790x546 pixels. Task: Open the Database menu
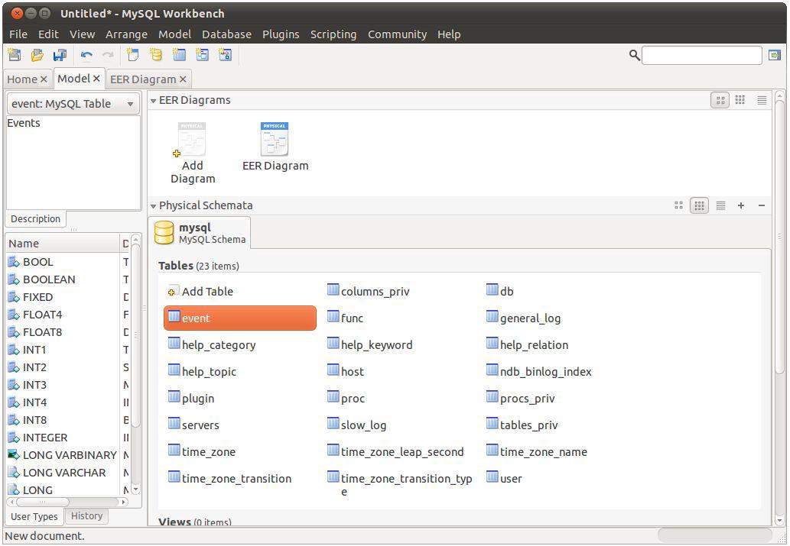226,34
